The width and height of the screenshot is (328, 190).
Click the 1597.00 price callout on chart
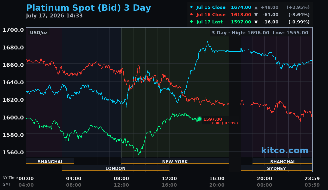point(213,119)
